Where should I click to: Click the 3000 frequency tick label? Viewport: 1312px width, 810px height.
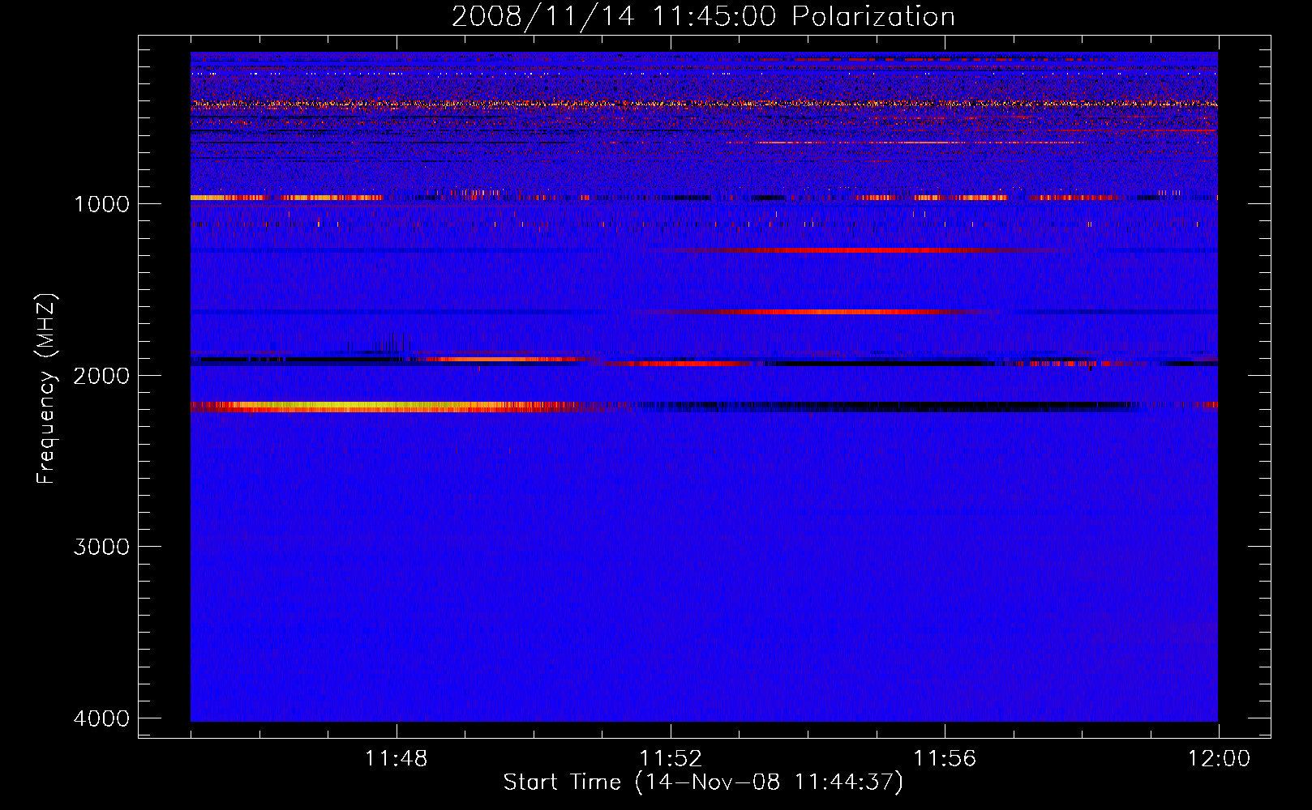pos(102,547)
